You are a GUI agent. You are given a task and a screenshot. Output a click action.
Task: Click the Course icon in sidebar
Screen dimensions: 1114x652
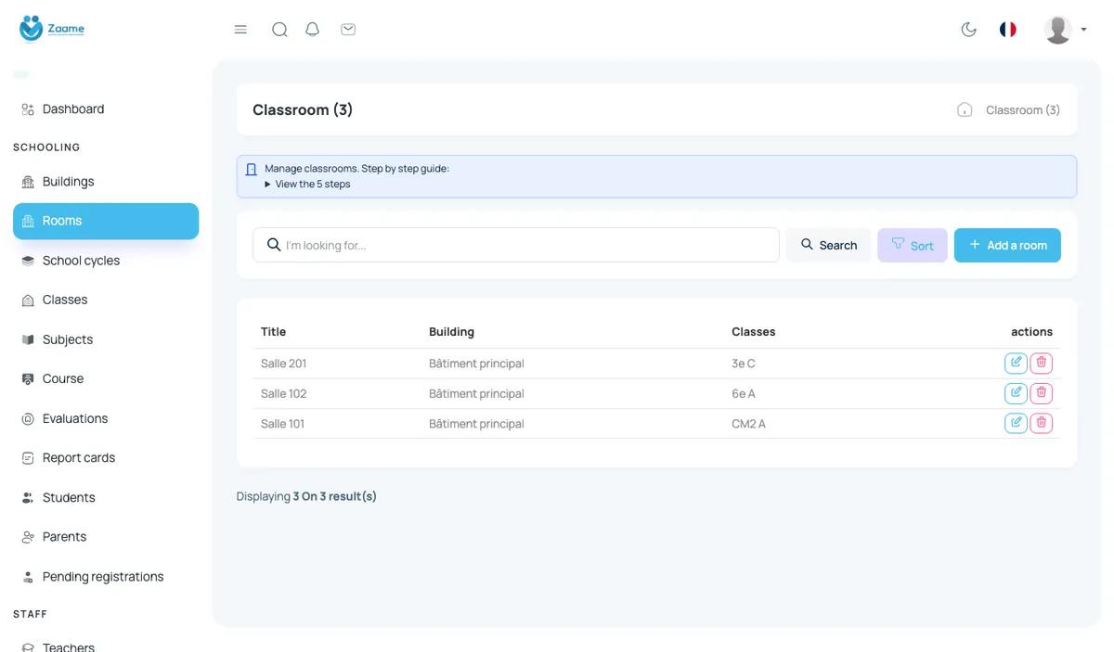click(28, 378)
